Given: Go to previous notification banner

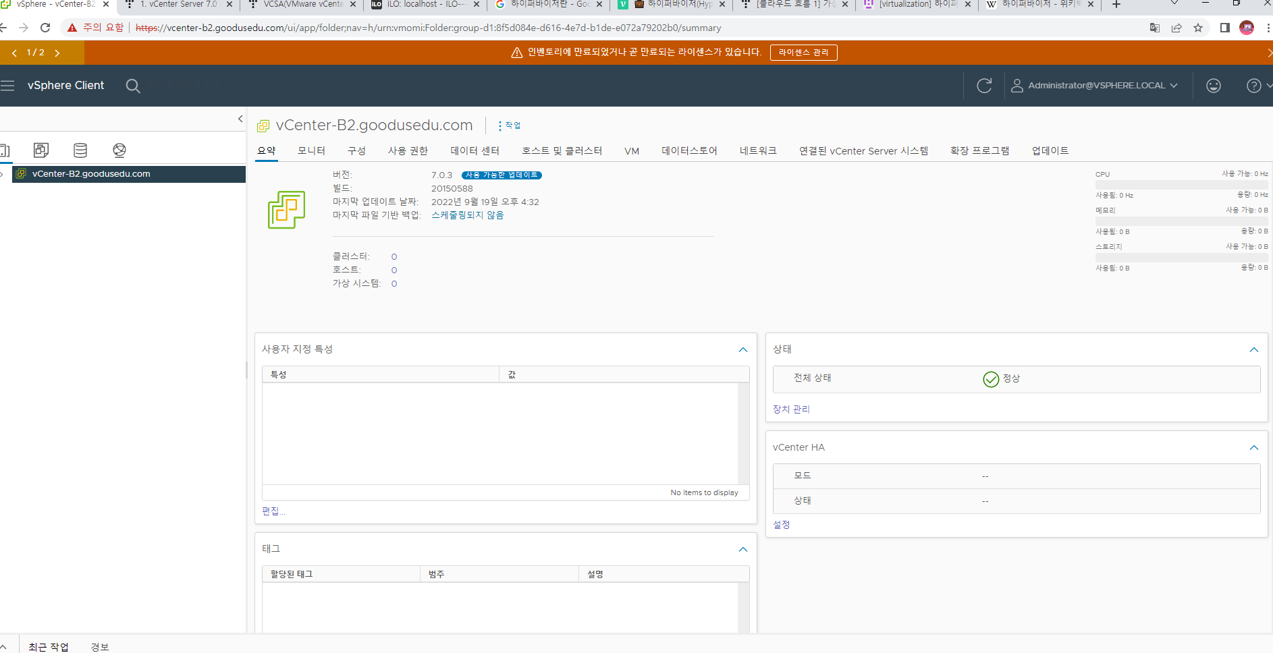Looking at the screenshot, I should 14,53.
